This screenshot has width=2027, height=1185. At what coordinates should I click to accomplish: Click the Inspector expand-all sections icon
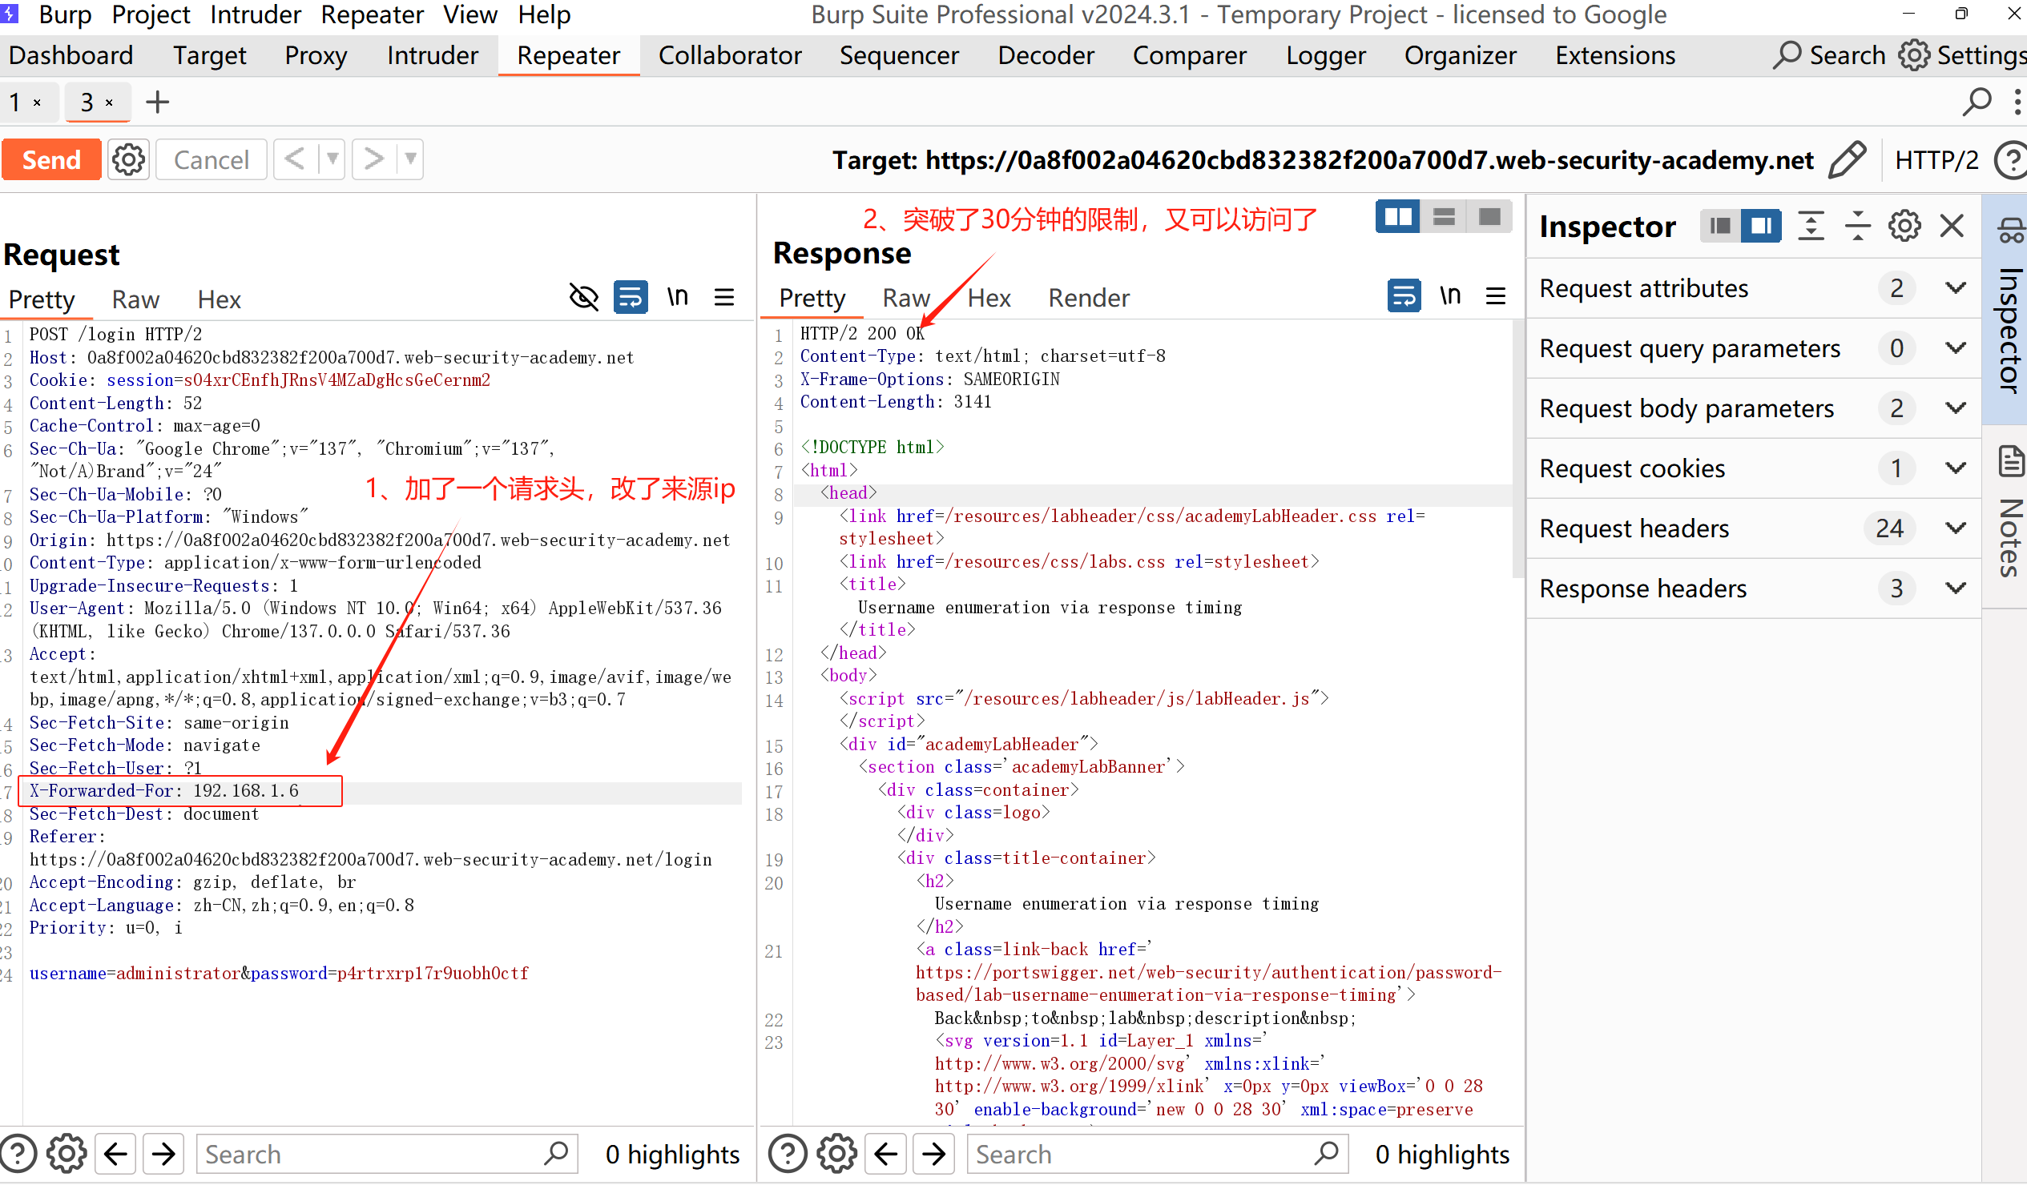coord(1811,226)
